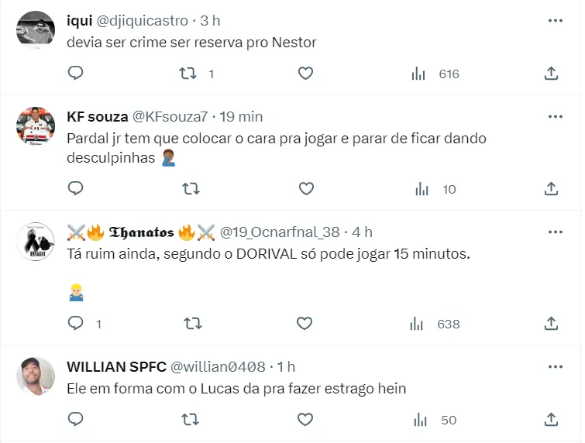The width and height of the screenshot is (585, 443).
Task: Open KF souza's profile picture
Action: point(36,126)
